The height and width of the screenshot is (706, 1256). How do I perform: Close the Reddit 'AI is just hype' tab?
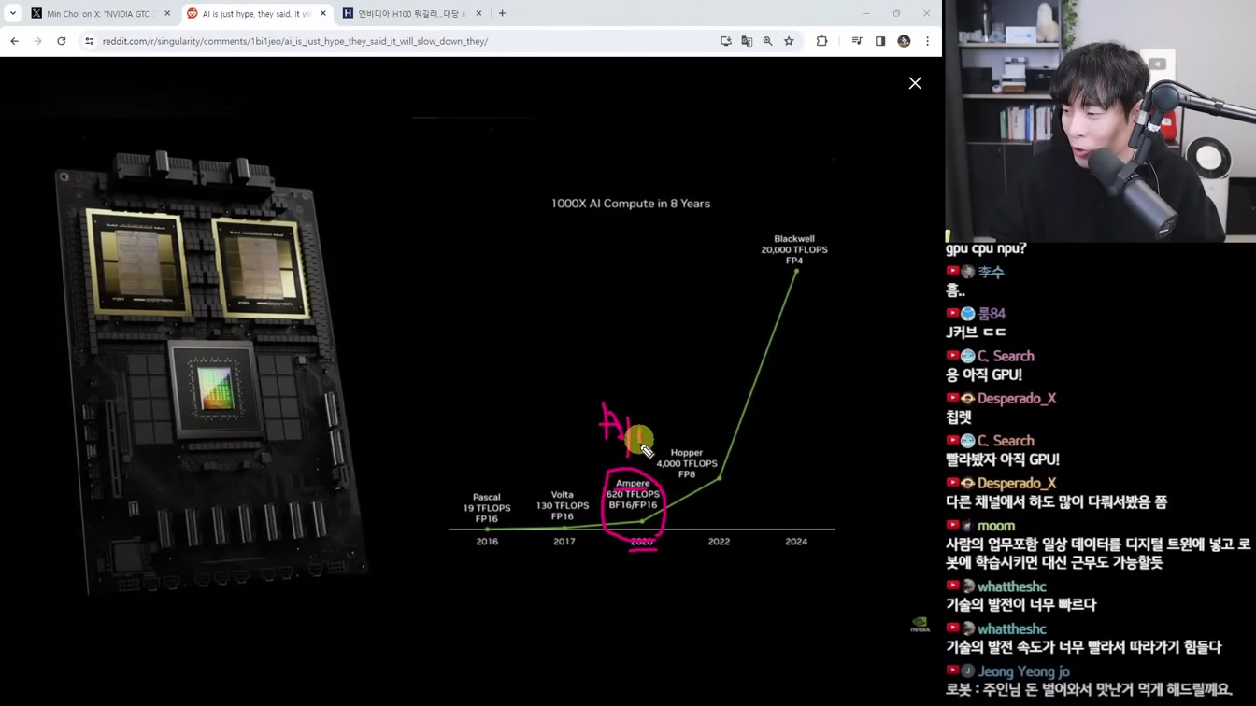point(323,14)
